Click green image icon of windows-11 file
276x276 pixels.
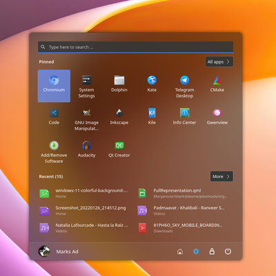tap(44, 193)
